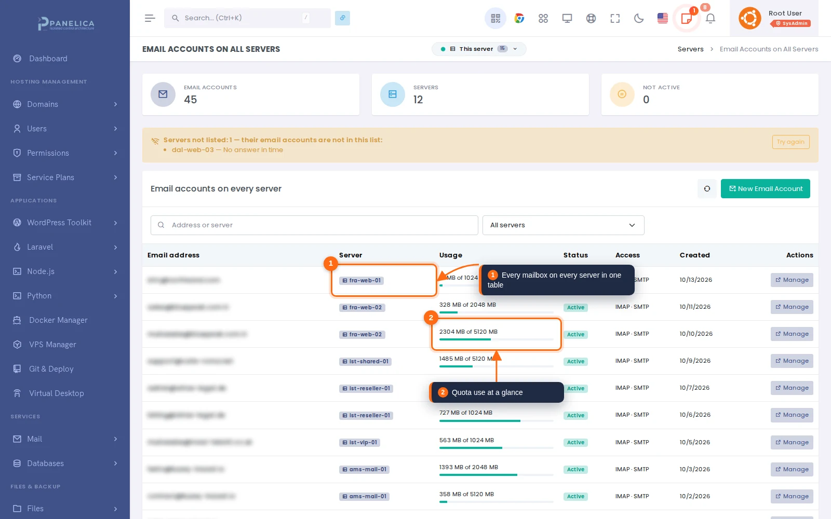The image size is (831, 519).
Task: Click the Address or server filter field
Action: [314, 225]
